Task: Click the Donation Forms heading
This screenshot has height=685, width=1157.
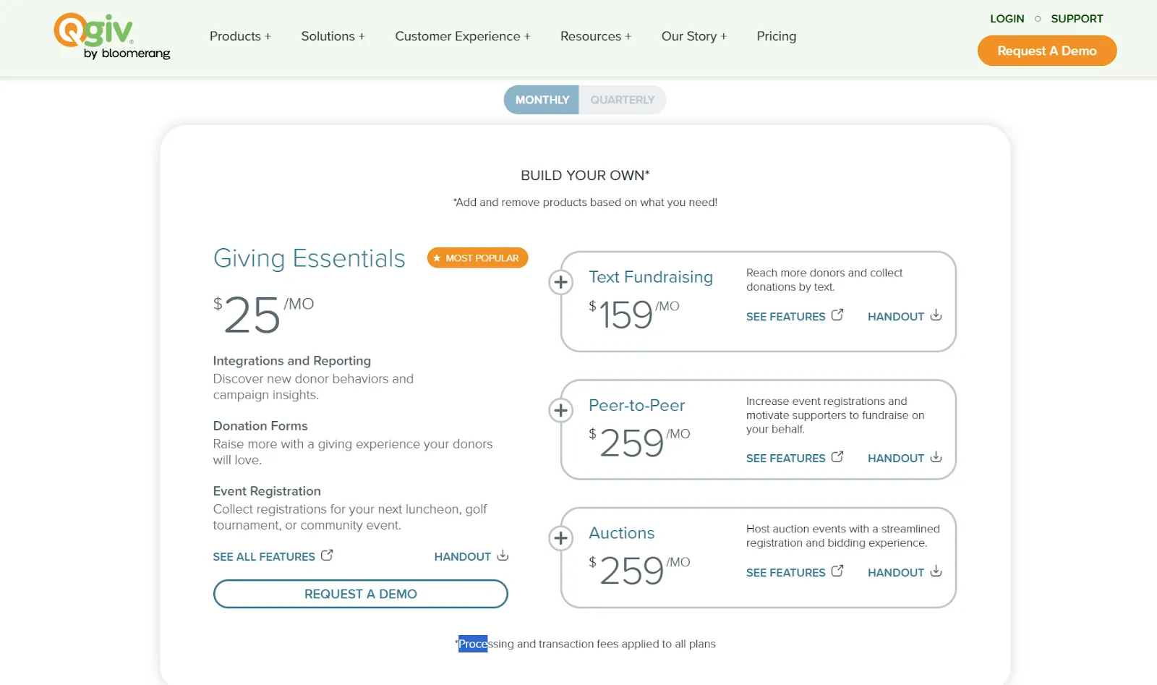Action: coord(260,425)
